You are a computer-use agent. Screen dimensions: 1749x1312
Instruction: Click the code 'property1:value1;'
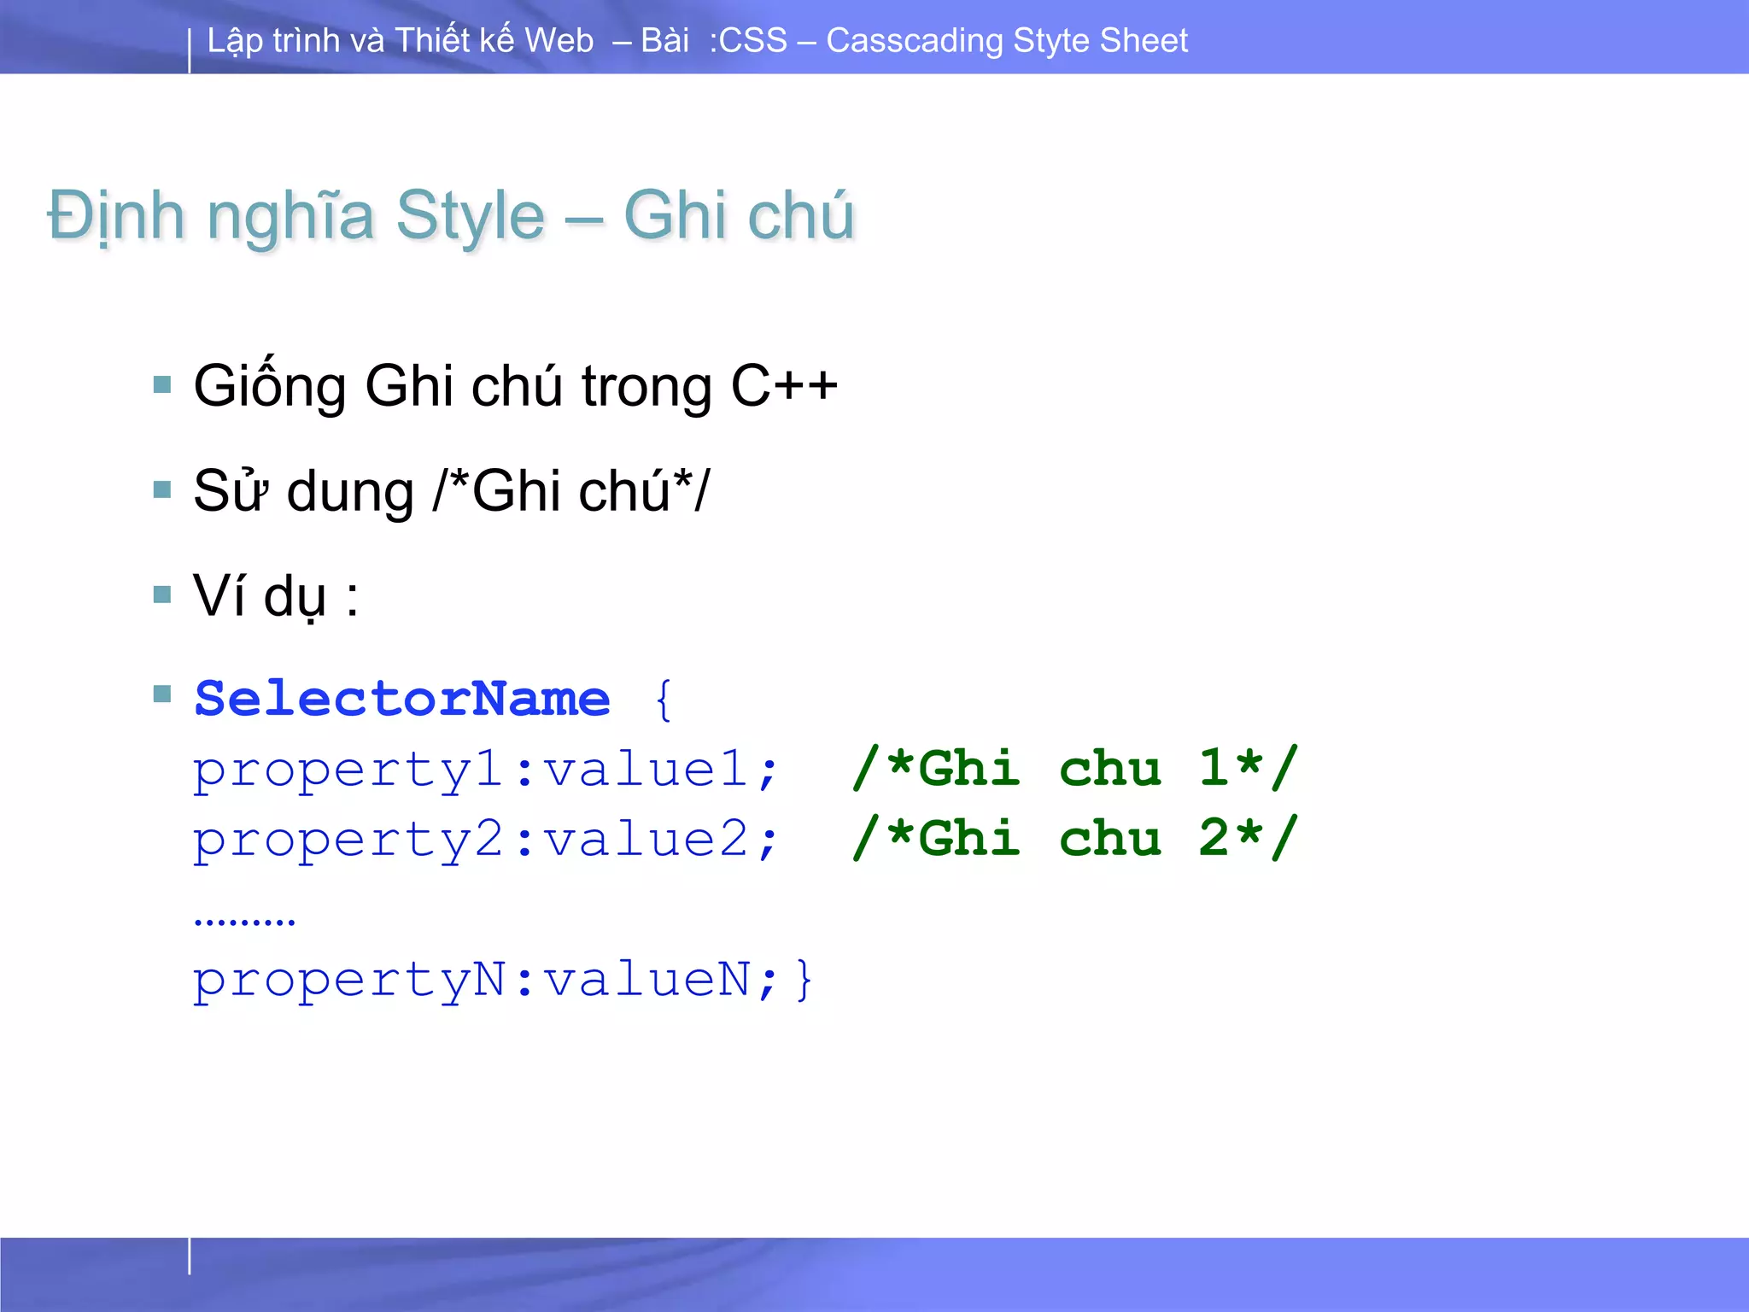point(486,770)
